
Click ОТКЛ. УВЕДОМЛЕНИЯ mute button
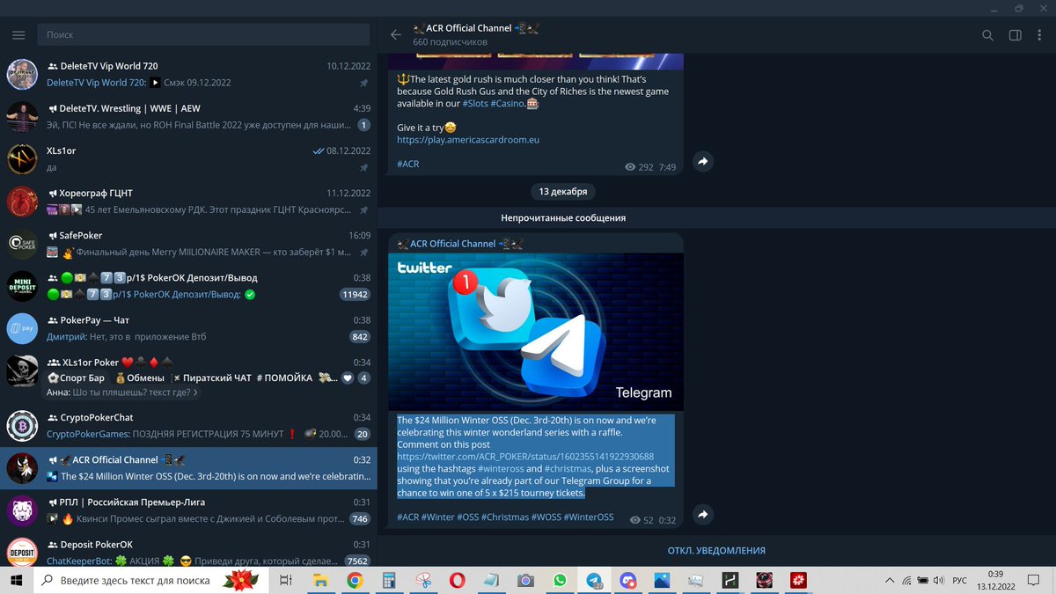tap(716, 551)
